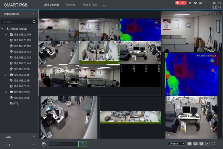Open the system performance gauge icon
The image size is (223, 149).
point(201,3)
